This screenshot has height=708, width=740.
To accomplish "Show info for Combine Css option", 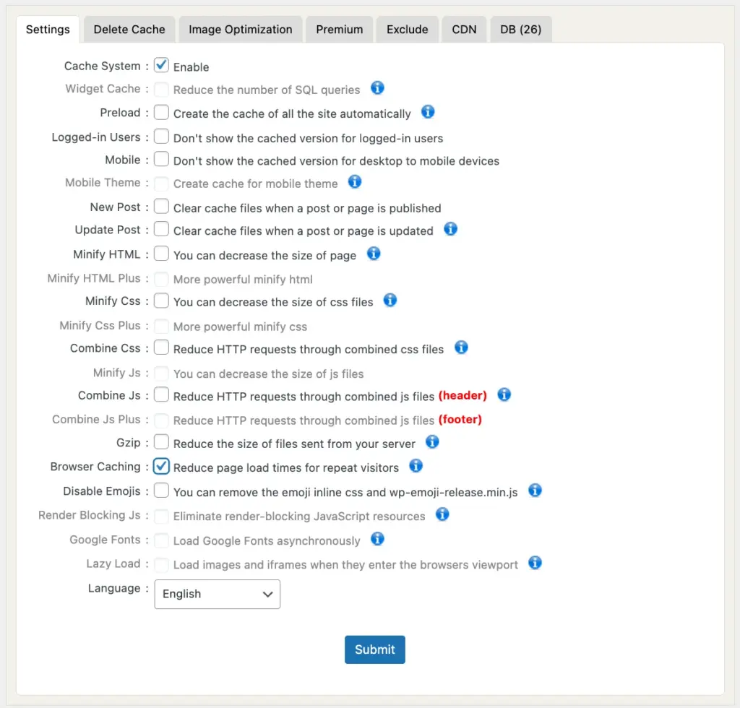I will tap(461, 347).
